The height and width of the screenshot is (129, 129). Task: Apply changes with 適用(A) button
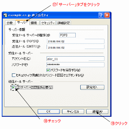(x=97, y=112)
